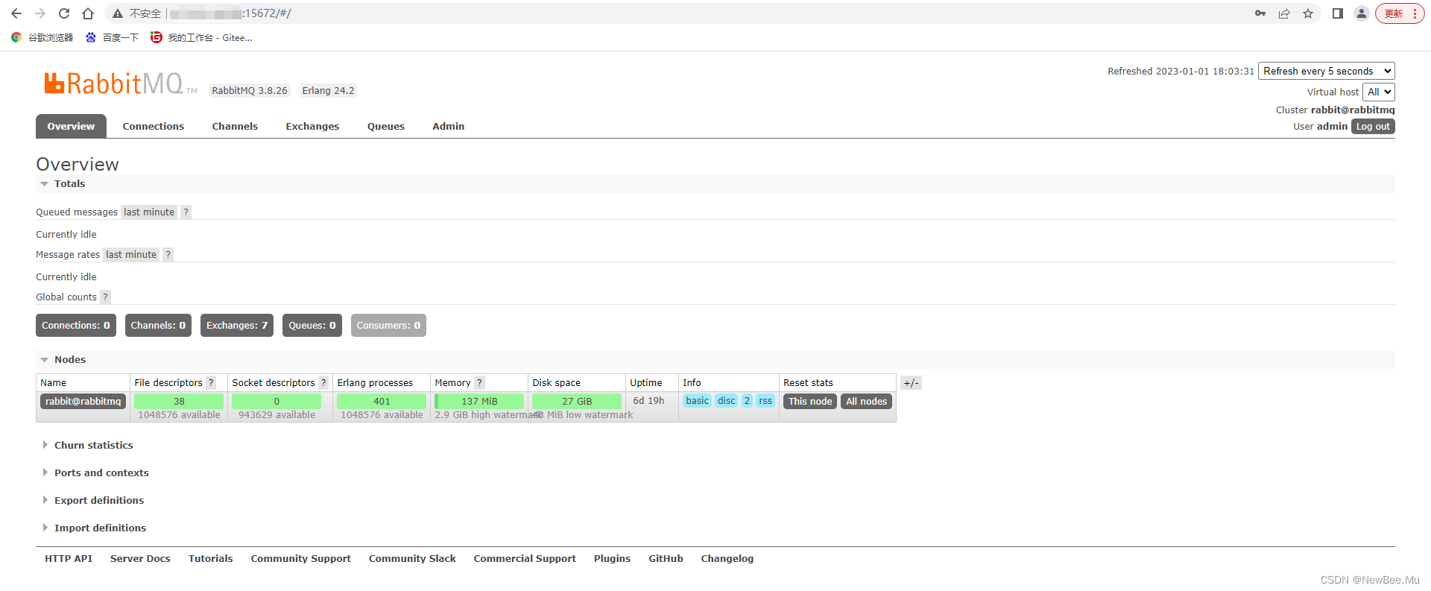Click the rss info tag
Viewport: 1431px width, 591px height.
(x=765, y=401)
